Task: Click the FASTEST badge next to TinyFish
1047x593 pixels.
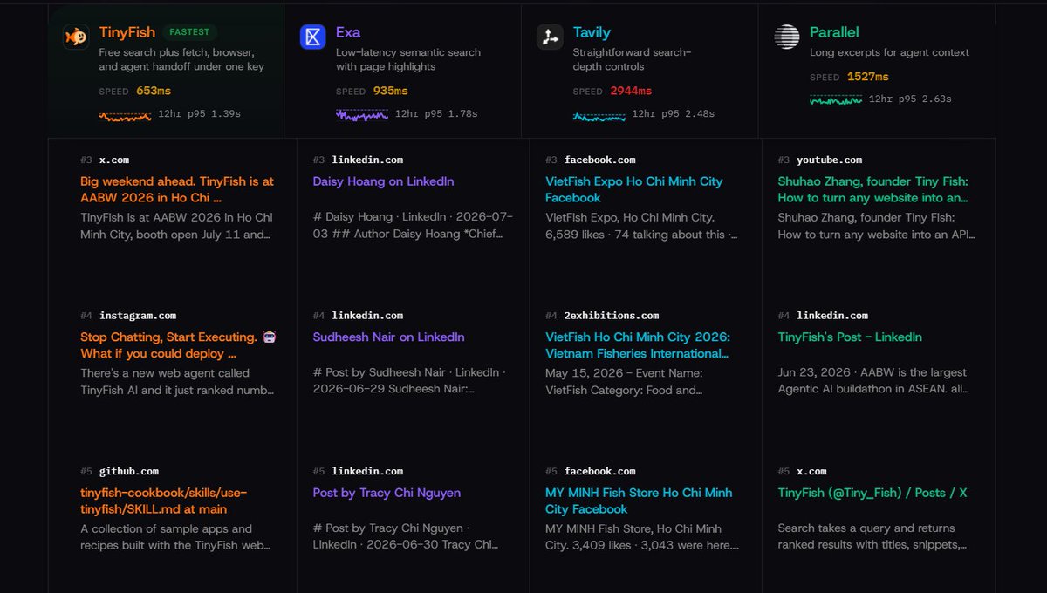Action: point(189,32)
